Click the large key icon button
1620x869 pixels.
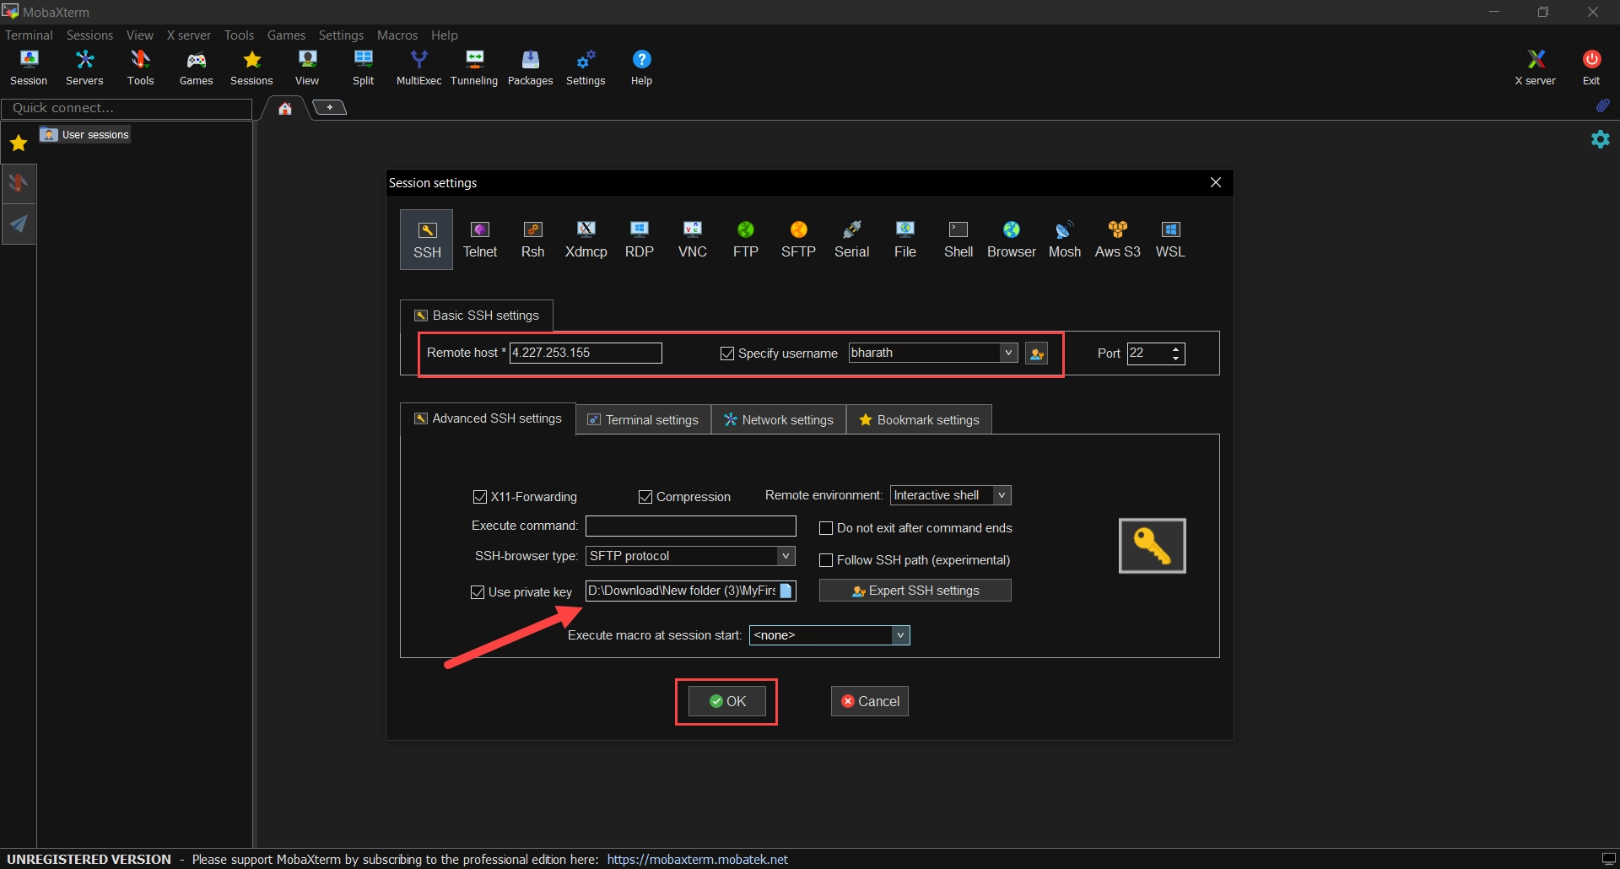tap(1153, 546)
